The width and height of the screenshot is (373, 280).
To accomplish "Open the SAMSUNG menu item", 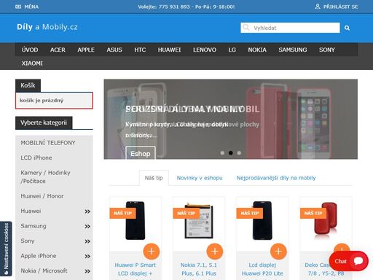I will coord(293,50).
